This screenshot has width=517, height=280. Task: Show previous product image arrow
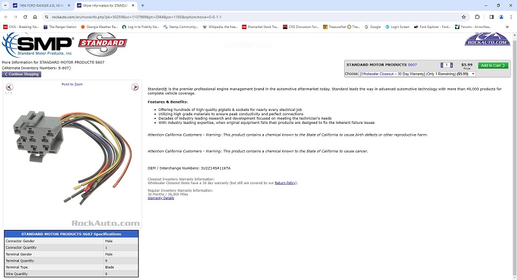[10, 87]
